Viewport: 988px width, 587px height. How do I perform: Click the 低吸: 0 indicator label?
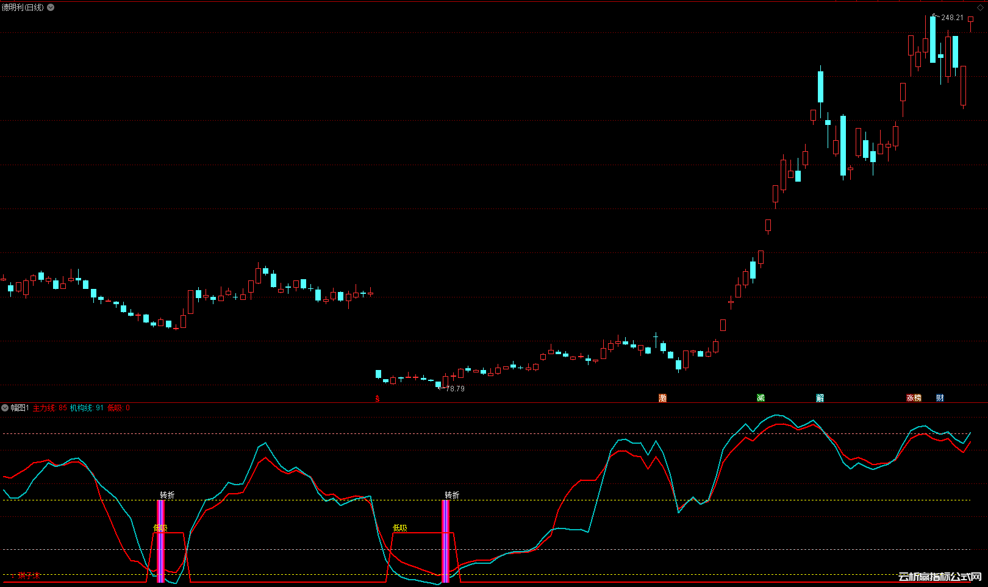[118, 408]
